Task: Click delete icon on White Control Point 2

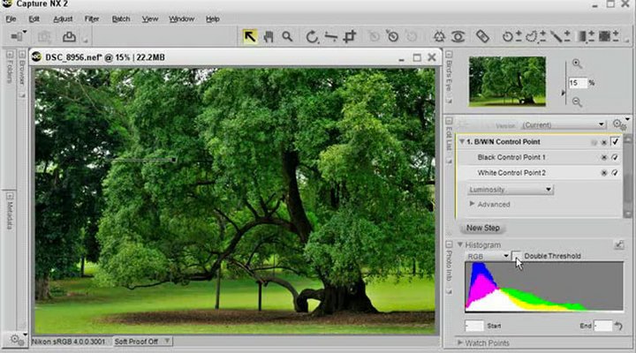Action: (603, 173)
